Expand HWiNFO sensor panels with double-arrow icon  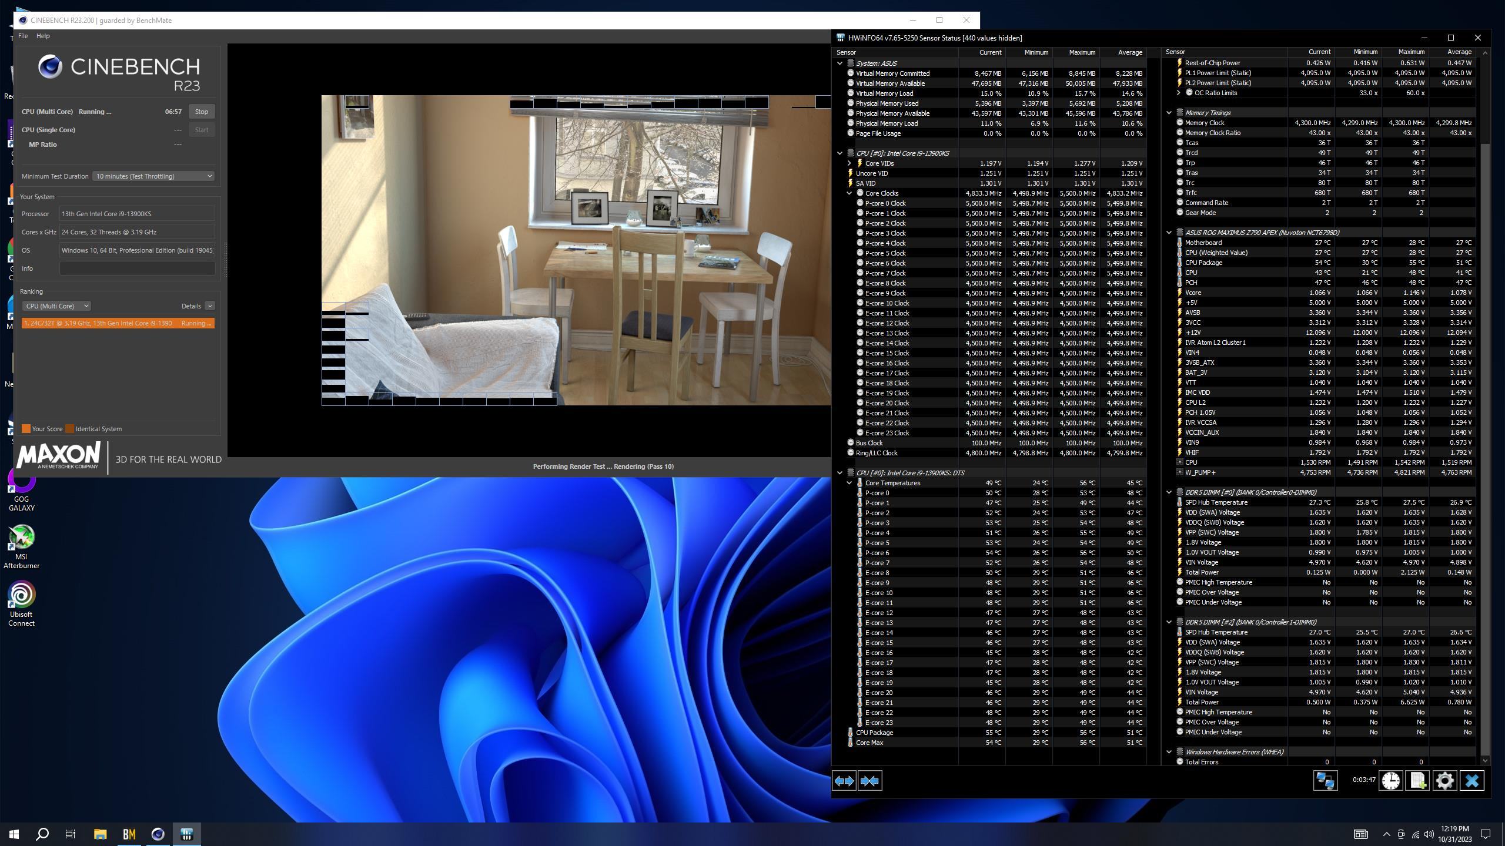tap(844, 781)
